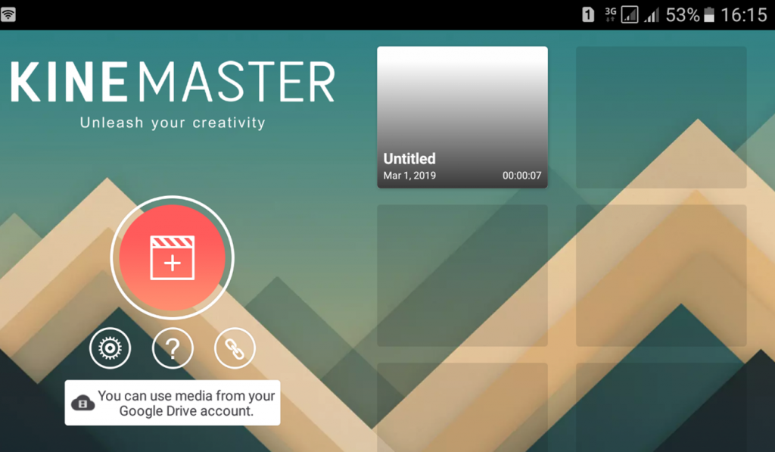The width and height of the screenshot is (775, 452).
Task: Click the '00:00:07' project duration
Action: coord(522,176)
